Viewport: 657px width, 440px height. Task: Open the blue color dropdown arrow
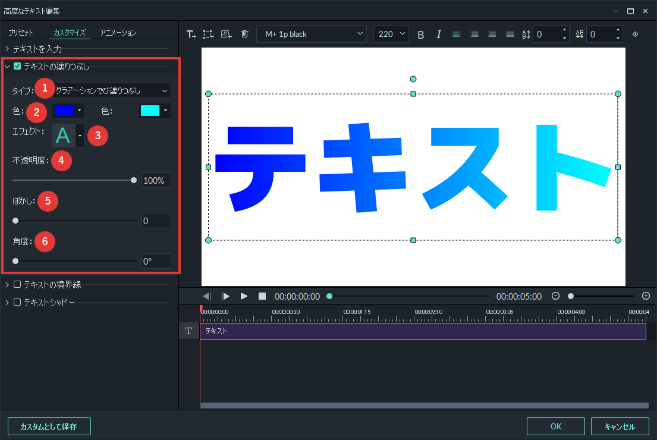(80, 111)
